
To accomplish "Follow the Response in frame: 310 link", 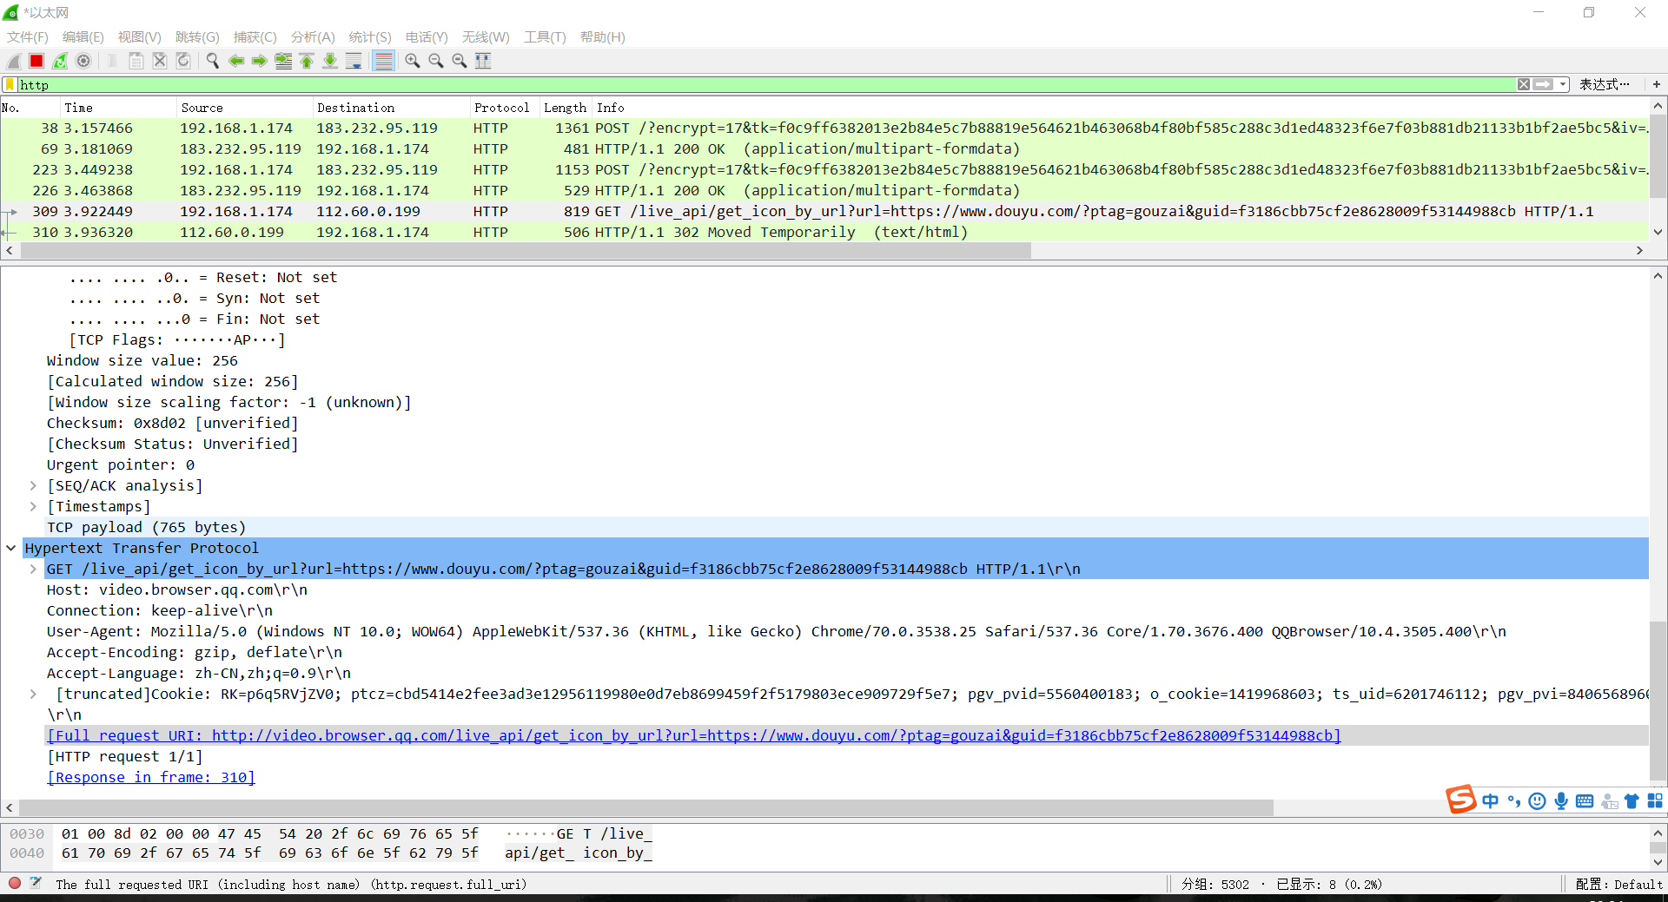I will point(150,777).
